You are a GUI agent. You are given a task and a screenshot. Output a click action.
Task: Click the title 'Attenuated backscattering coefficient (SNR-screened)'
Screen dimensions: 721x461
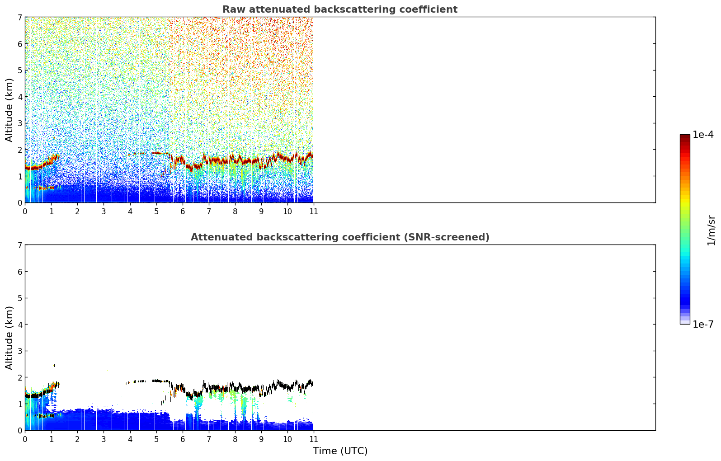coord(340,237)
